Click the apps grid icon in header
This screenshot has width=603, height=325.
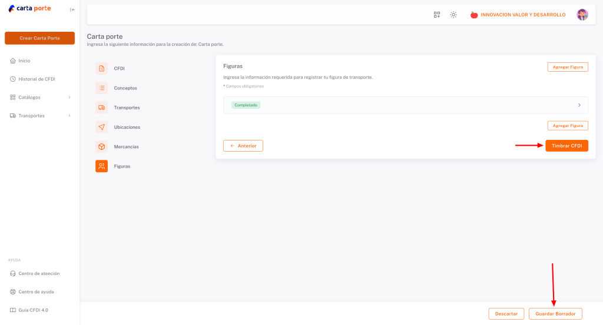pyautogui.click(x=437, y=15)
